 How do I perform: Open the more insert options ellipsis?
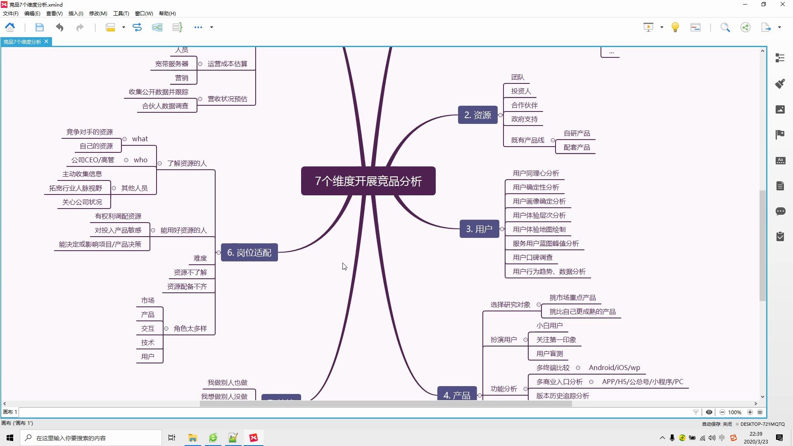point(198,27)
